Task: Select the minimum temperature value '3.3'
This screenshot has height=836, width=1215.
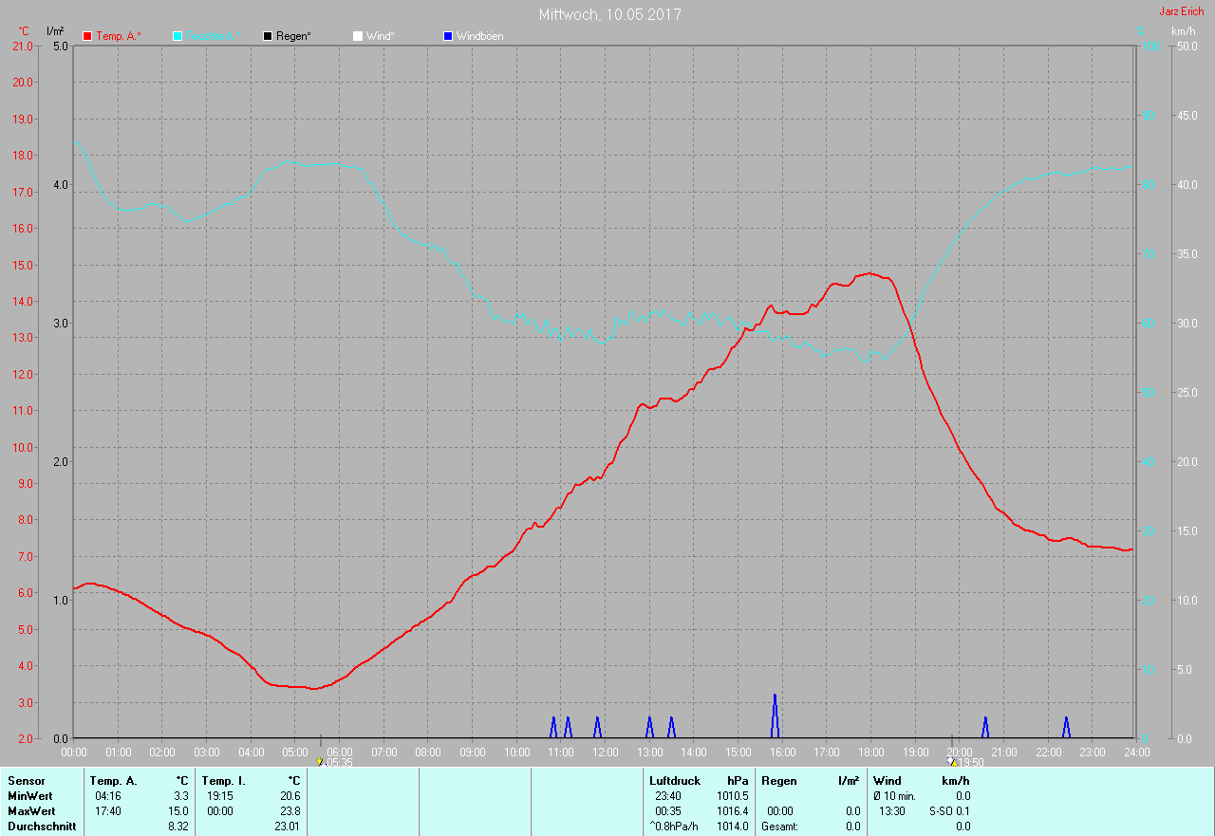Action: [181, 796]
